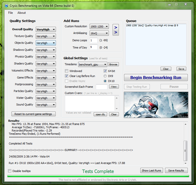Click the Browse button for Timedemo

(113, 64)
